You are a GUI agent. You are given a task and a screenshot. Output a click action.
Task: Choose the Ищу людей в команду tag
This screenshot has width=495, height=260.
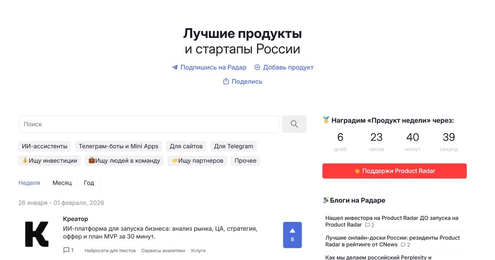coord(124,161)
